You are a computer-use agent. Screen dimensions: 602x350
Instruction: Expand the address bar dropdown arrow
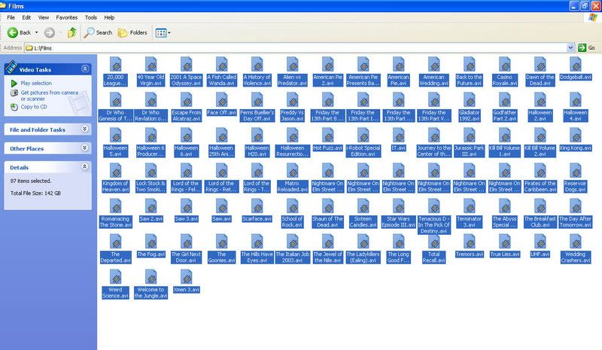[x=570, y=47]
